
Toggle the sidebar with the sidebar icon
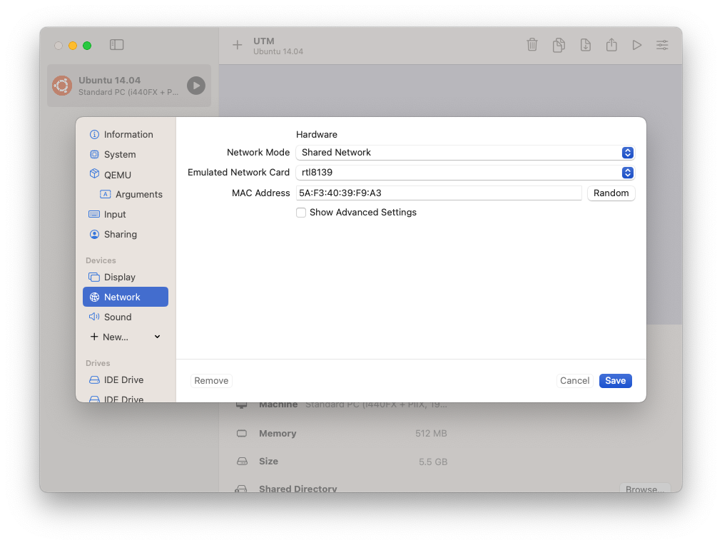click(x=117, y=45)
